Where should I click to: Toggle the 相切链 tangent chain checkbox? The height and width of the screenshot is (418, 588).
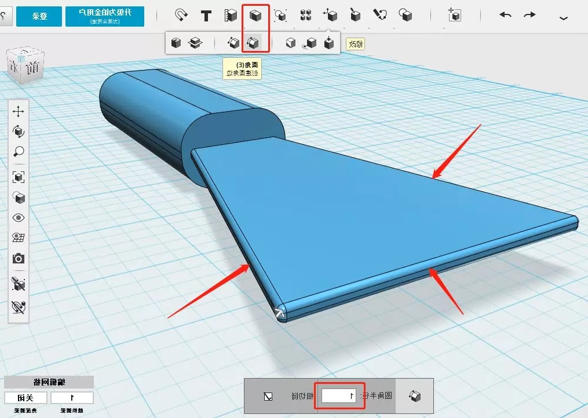(268, 396)
